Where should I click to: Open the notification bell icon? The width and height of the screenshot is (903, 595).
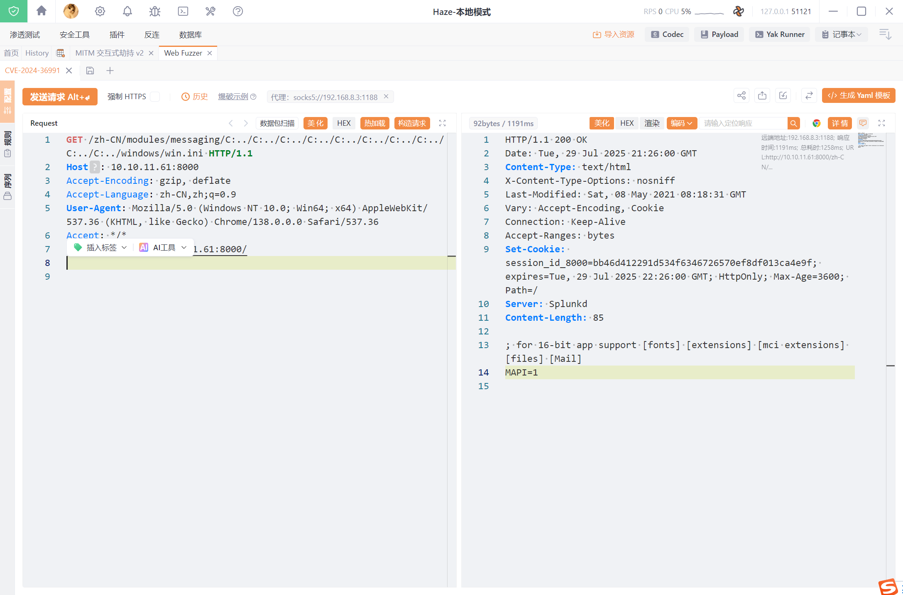pyautogui.click(x=127, y=11)
